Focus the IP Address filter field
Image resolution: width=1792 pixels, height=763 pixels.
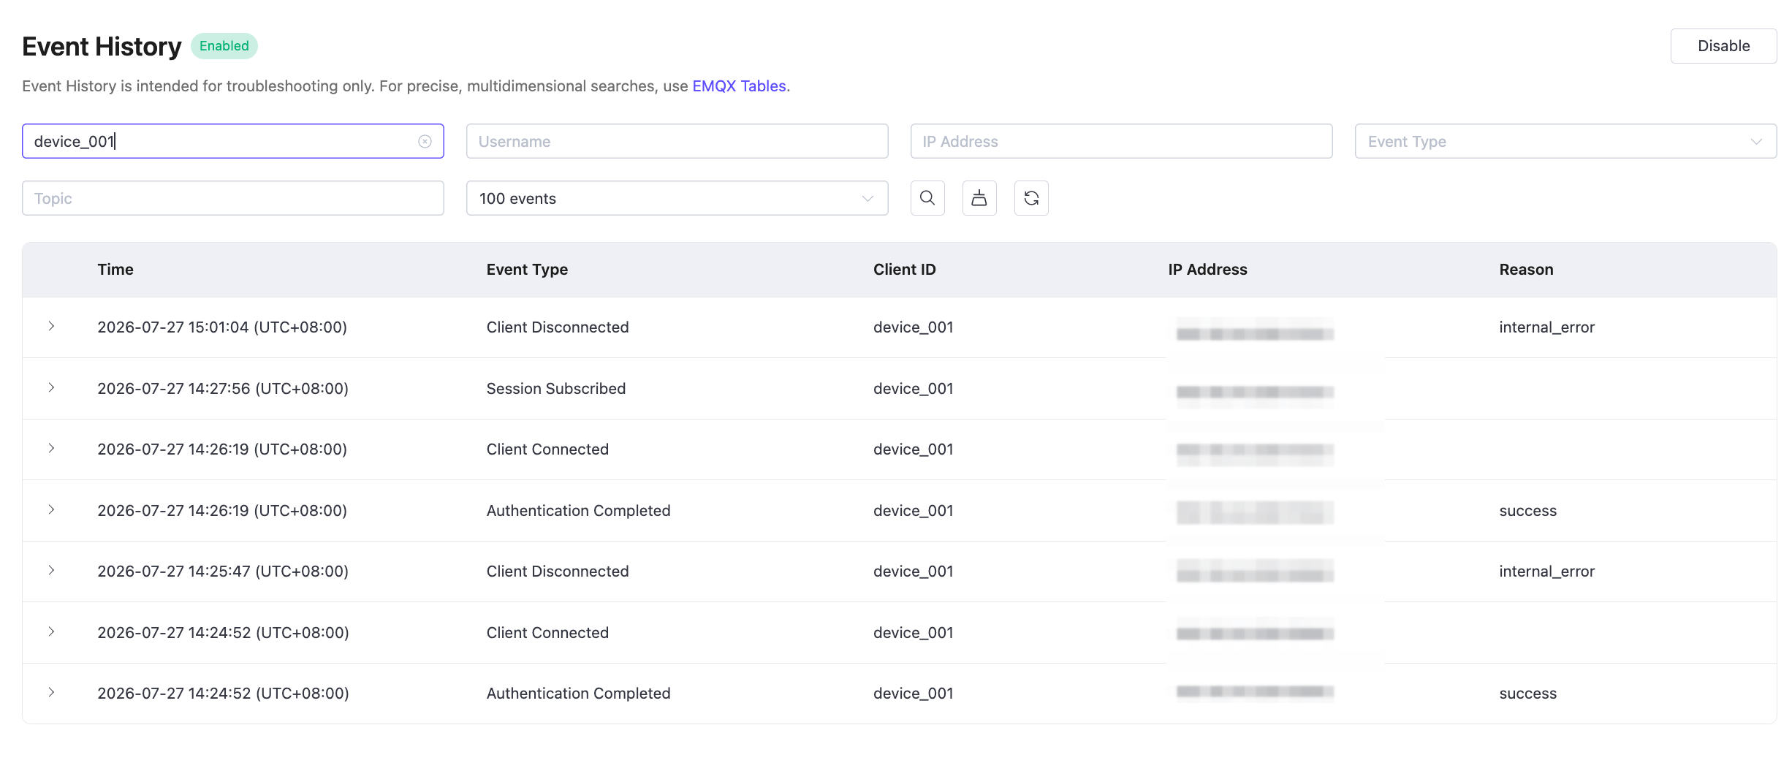click(x=1121, y=141)
